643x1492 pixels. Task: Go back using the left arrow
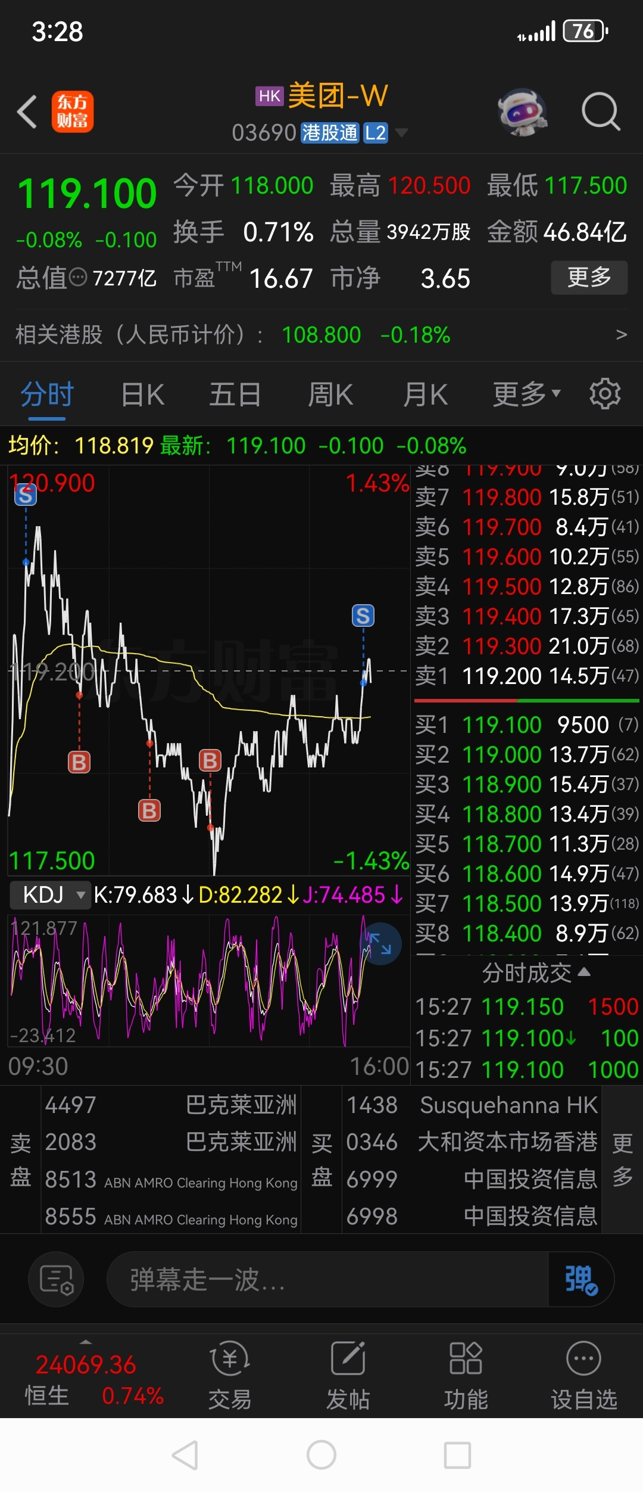[x=27, y=111]
